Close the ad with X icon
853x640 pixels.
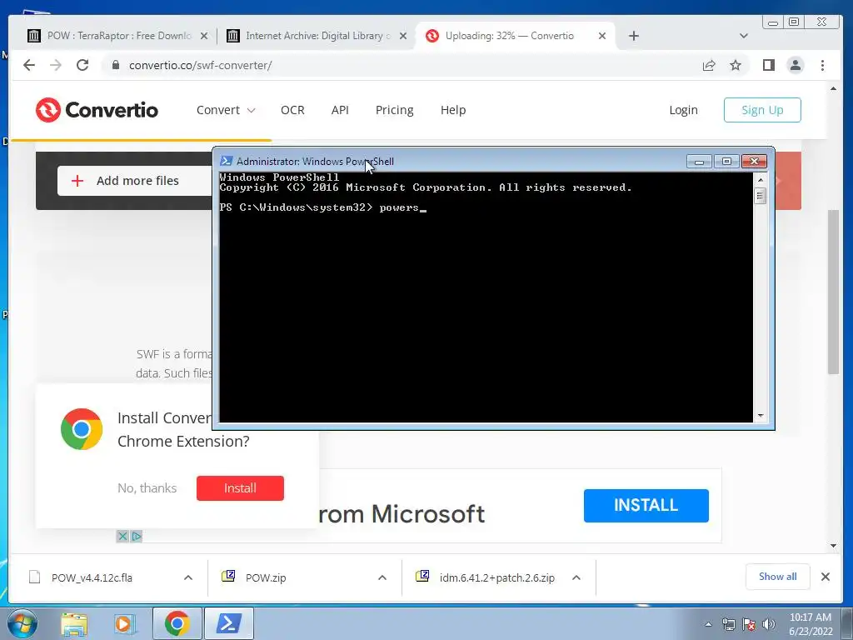[x=122, y=537]
